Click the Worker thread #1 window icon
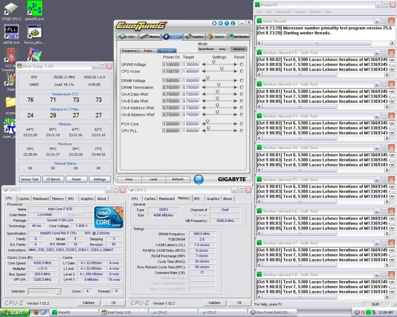This screenshot has width=397, height=317. [x=259, y=52]
